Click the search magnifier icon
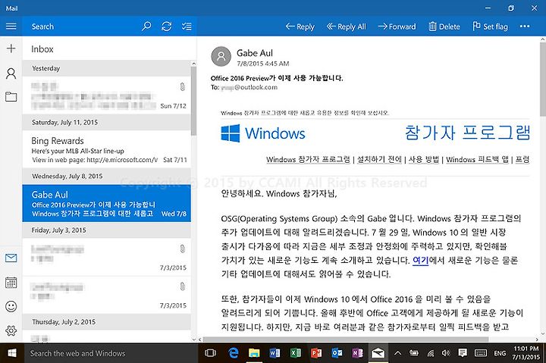Image resolution: width=546 pixels, height=363 pixels. click(x=146, y=27)
